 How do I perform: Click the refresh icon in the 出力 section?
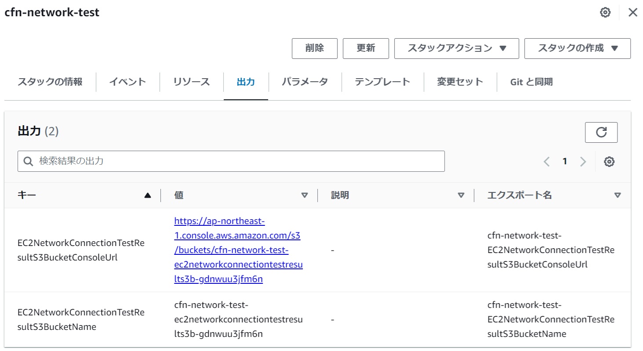(601, 132)
